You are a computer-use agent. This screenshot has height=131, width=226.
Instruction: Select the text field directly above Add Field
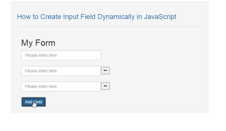[x=61, y=86]
